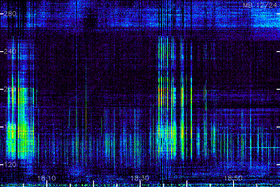280x187 pixels.
Task: Click the tick mark below 18:30
Action: (x=140, y=184)
